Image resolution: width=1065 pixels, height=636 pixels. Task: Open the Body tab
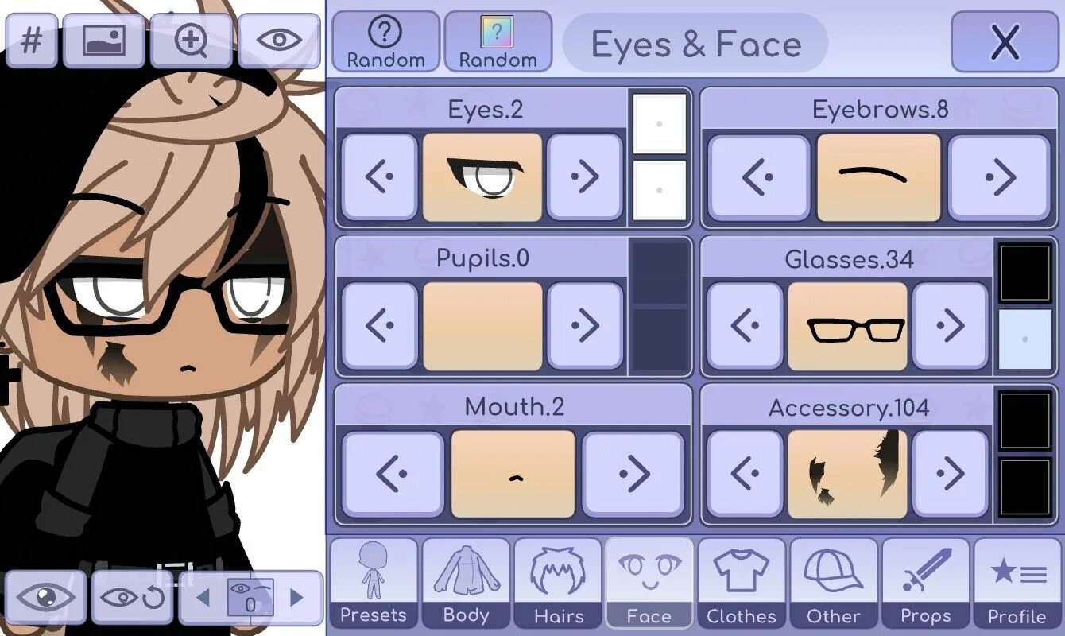465,583
